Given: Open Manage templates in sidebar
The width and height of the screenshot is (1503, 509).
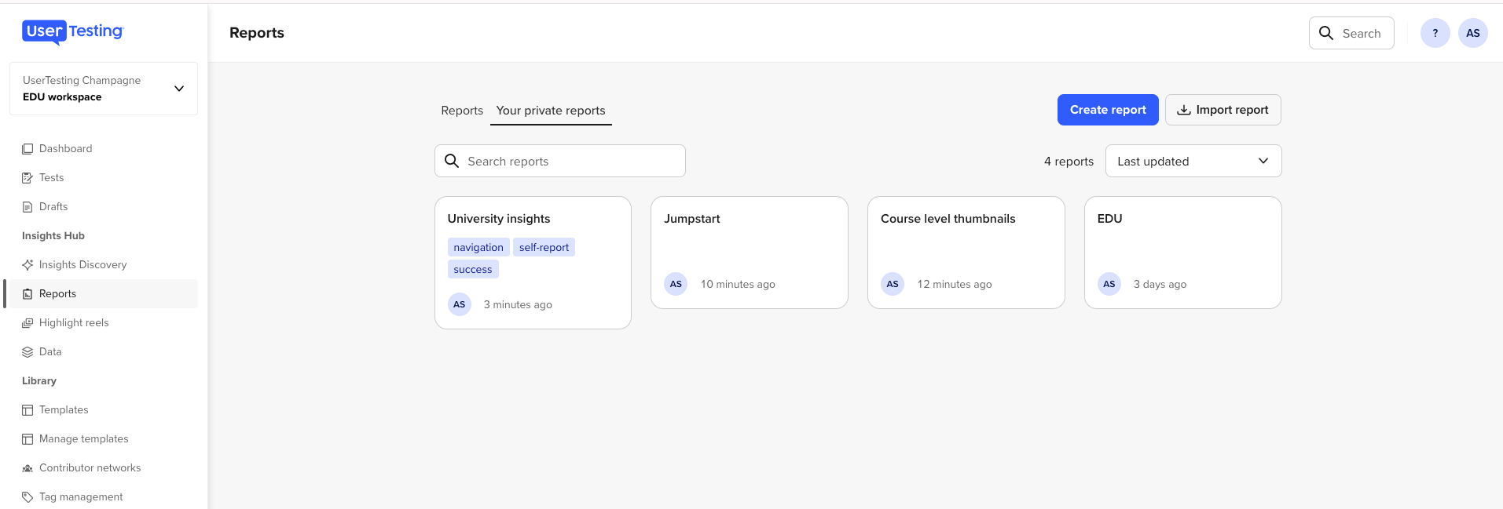Looking at the screenshot, I should pyautogui.click(x=83, y=439).
